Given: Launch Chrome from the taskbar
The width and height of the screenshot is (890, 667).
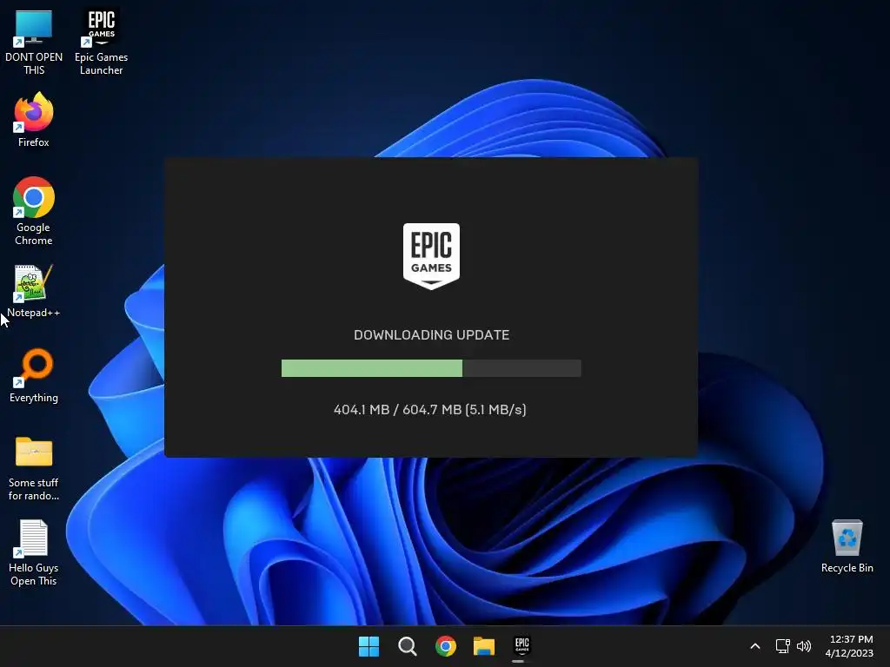Looking at the screenshot, I should point(446,646).
